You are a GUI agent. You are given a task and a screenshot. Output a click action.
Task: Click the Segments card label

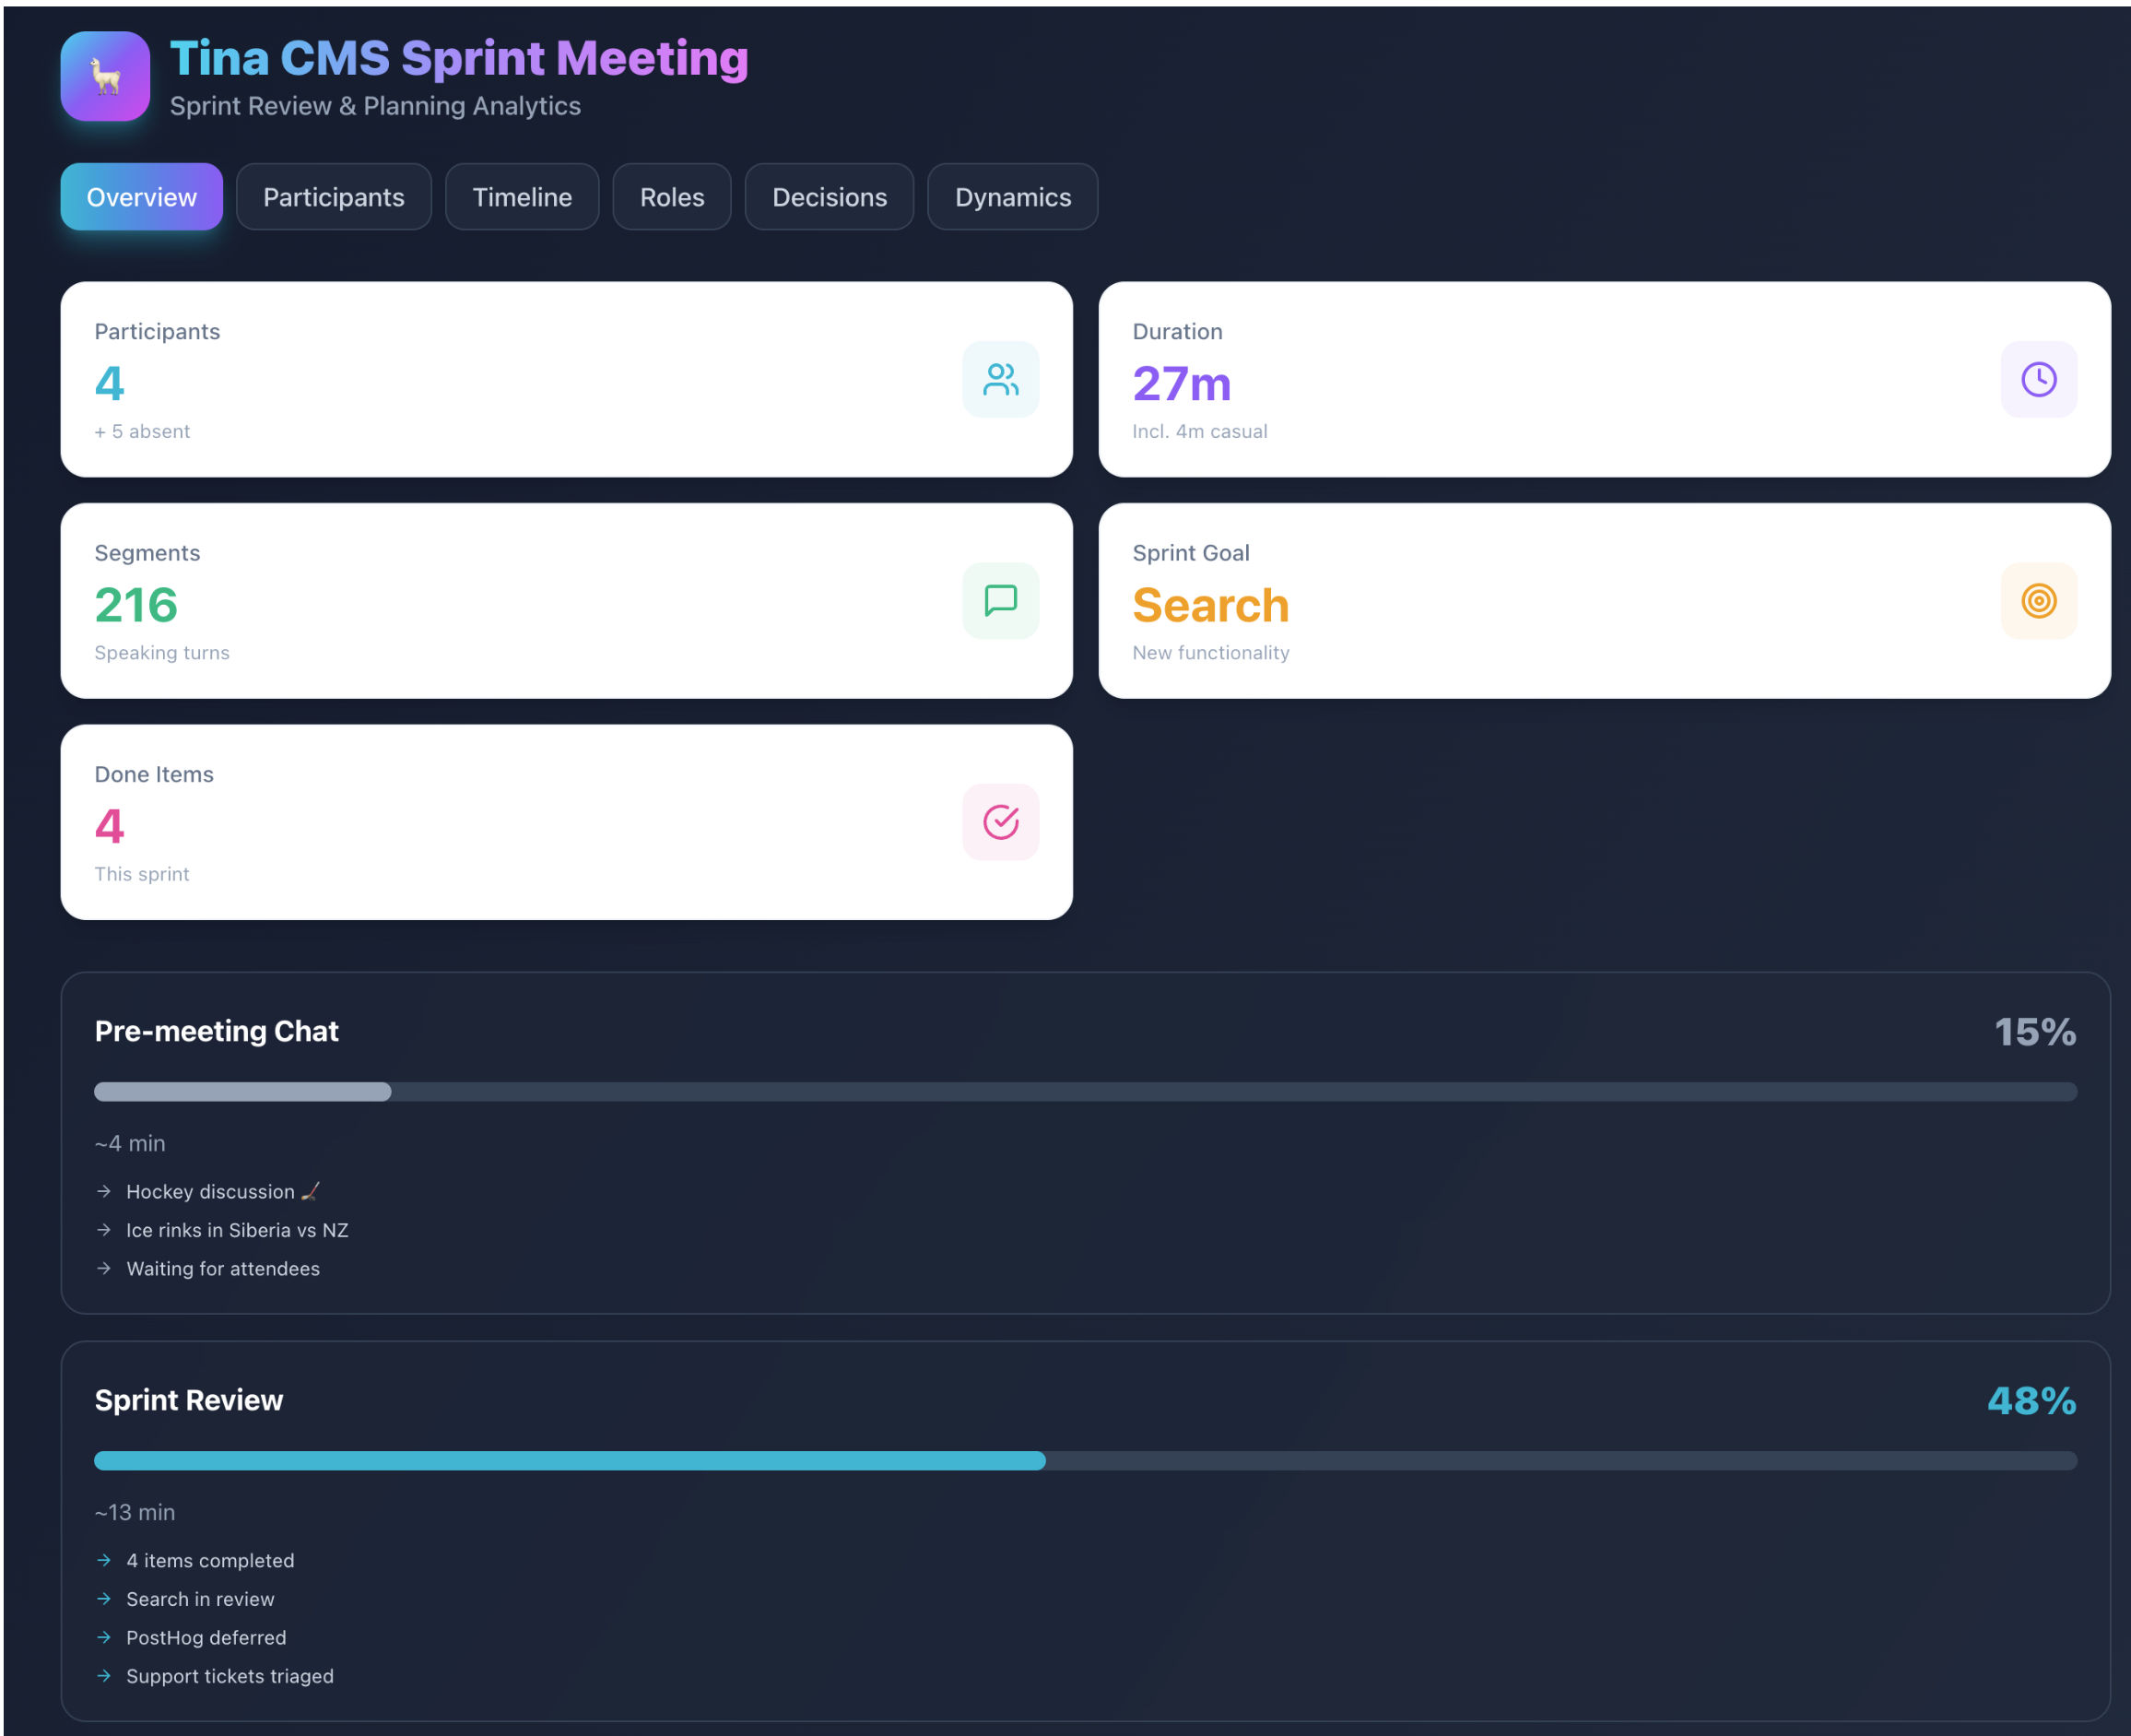pyautogui.click(x=147, y=553)
